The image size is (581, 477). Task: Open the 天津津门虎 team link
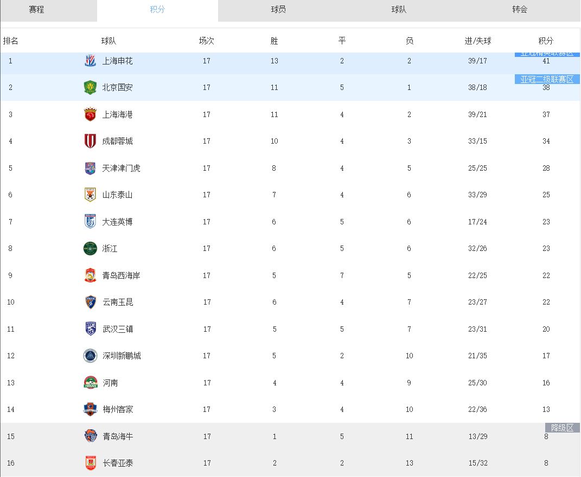[121, 168]
